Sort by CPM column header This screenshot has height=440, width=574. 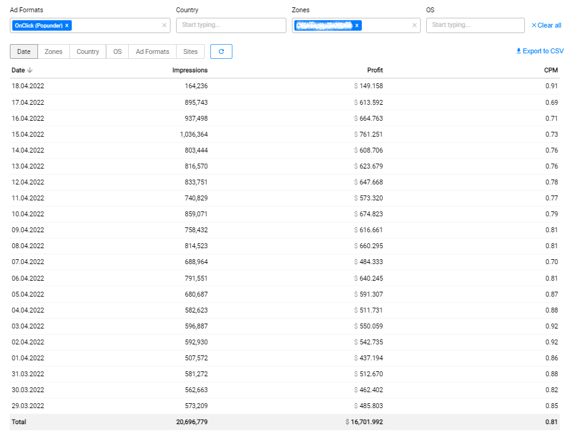pyautogui.click(x=551, y=70)
